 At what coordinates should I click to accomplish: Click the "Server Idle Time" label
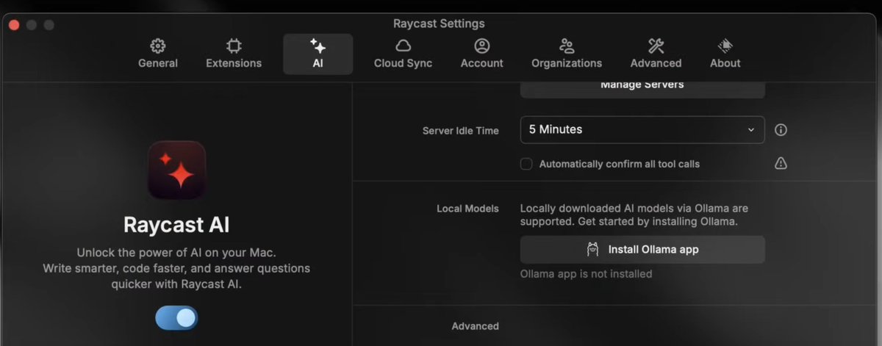(x=460, y=131)
